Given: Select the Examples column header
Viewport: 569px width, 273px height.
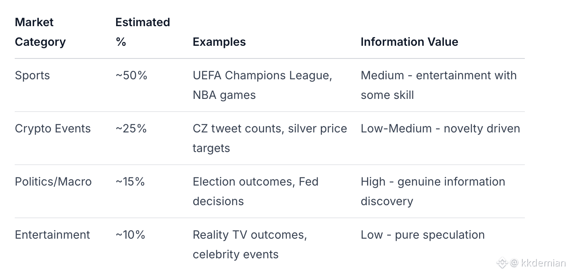Looking at the screenshot, I should (219, 42).
